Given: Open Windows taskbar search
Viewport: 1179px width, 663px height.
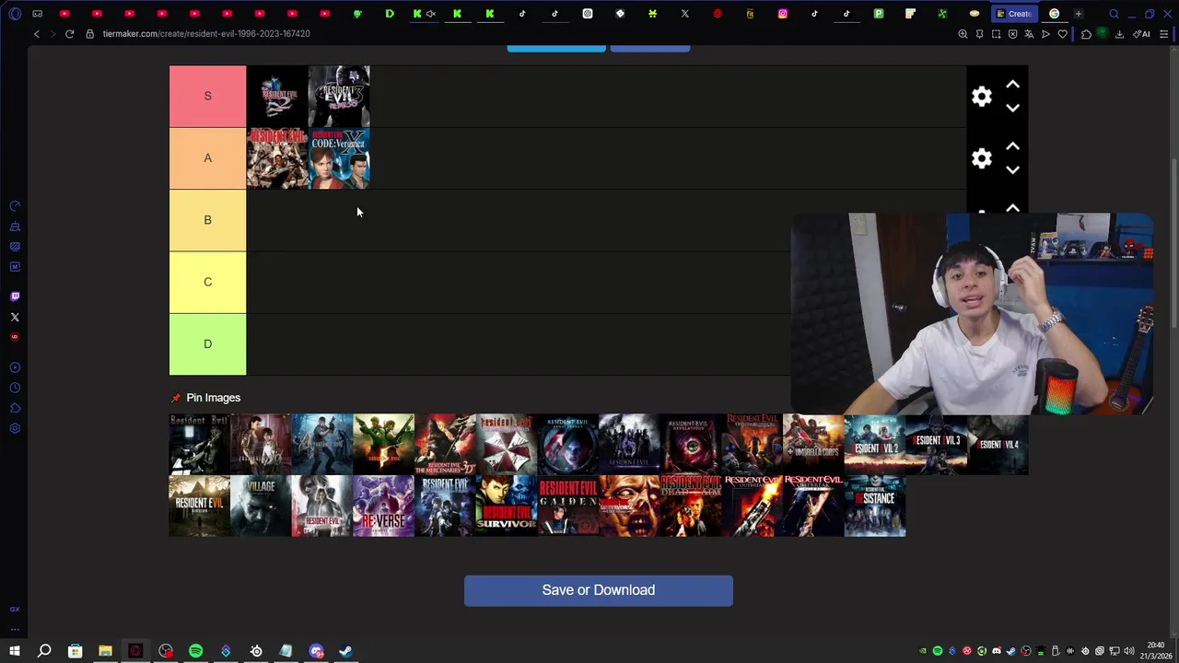Looking at the screenshot, I should (x=44, y=651).
